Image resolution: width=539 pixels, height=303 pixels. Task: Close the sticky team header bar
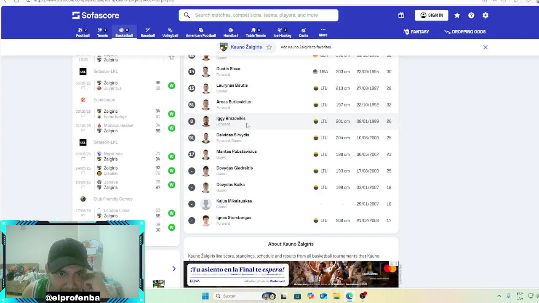coord(486,47)
